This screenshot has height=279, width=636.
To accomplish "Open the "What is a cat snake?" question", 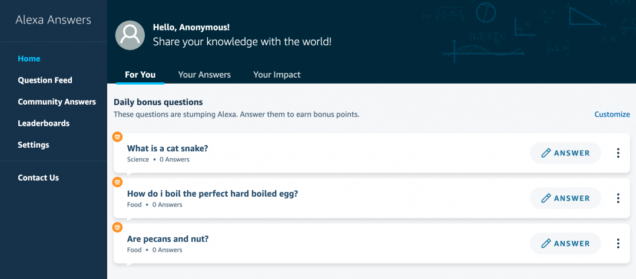I will click(167, 148).
